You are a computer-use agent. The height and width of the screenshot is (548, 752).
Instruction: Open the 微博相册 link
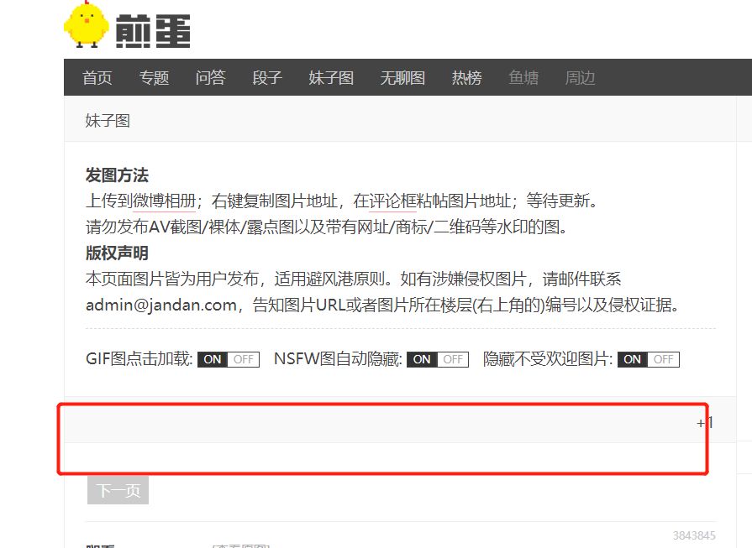164,201
